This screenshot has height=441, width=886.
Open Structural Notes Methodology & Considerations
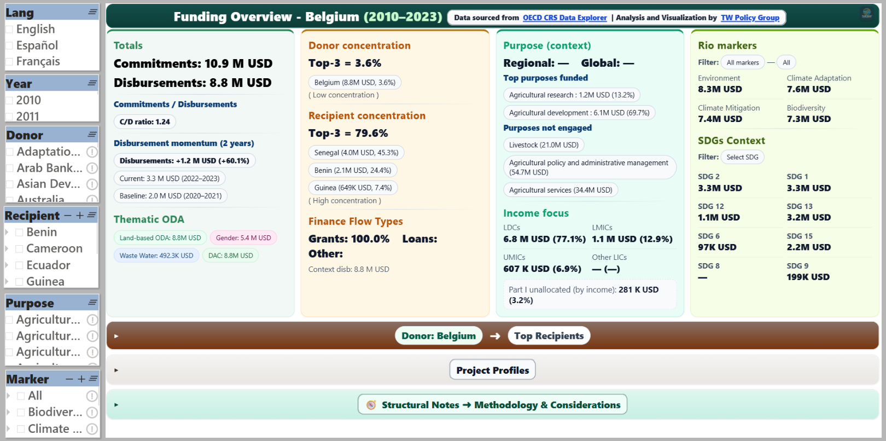tap(492, 405)
